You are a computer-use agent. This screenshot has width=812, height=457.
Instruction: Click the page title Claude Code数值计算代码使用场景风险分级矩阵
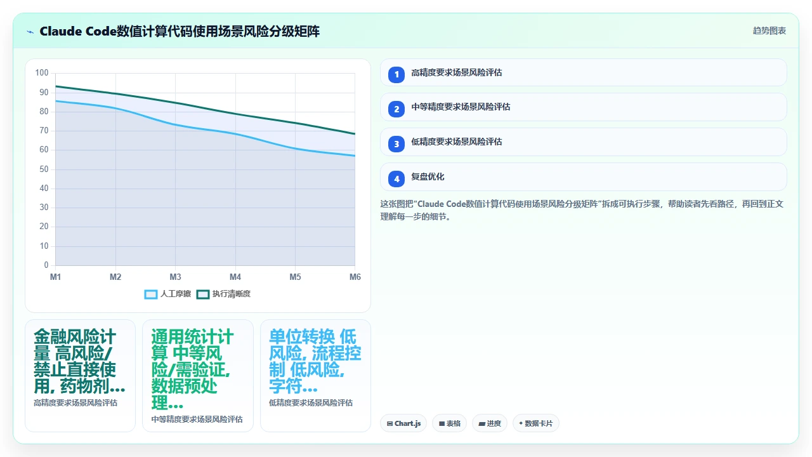pyautogui.click(x=180, y=31)
